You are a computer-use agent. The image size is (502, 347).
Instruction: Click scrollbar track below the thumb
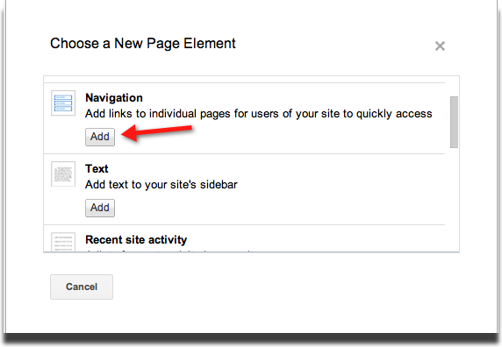(454, 200)
